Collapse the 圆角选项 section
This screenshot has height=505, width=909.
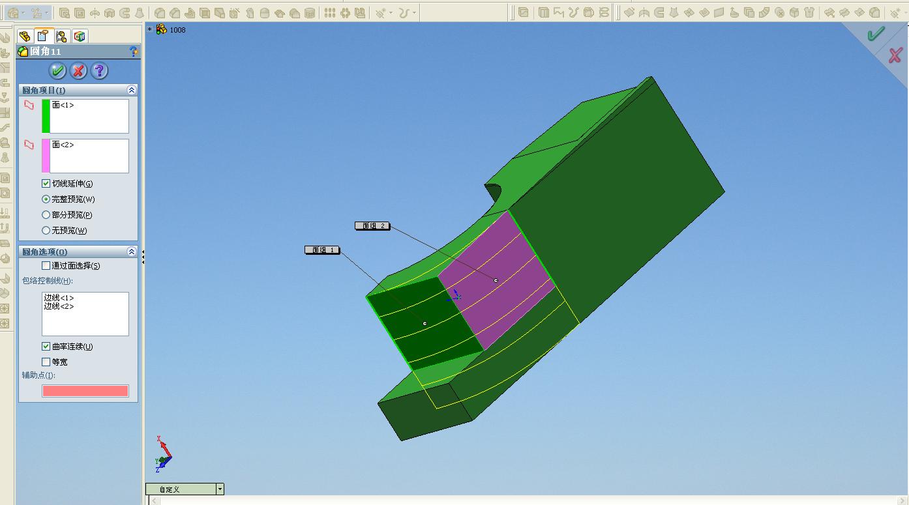point(132,252)
